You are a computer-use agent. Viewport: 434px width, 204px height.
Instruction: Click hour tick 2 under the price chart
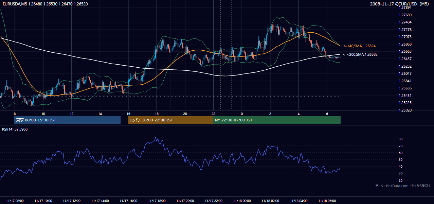point(270,114)
